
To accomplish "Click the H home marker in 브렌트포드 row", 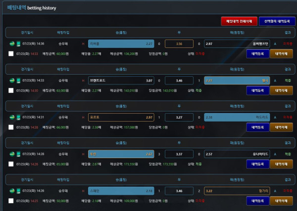I will tap(83, 80).
